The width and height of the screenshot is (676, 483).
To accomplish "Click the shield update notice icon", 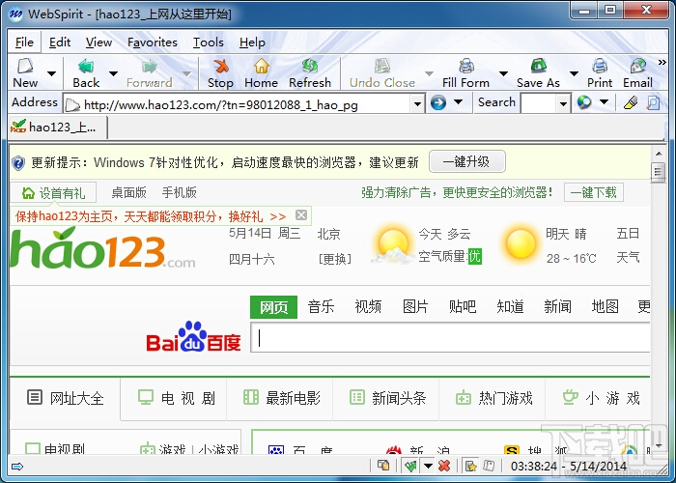I will click(x=18, y=163).
